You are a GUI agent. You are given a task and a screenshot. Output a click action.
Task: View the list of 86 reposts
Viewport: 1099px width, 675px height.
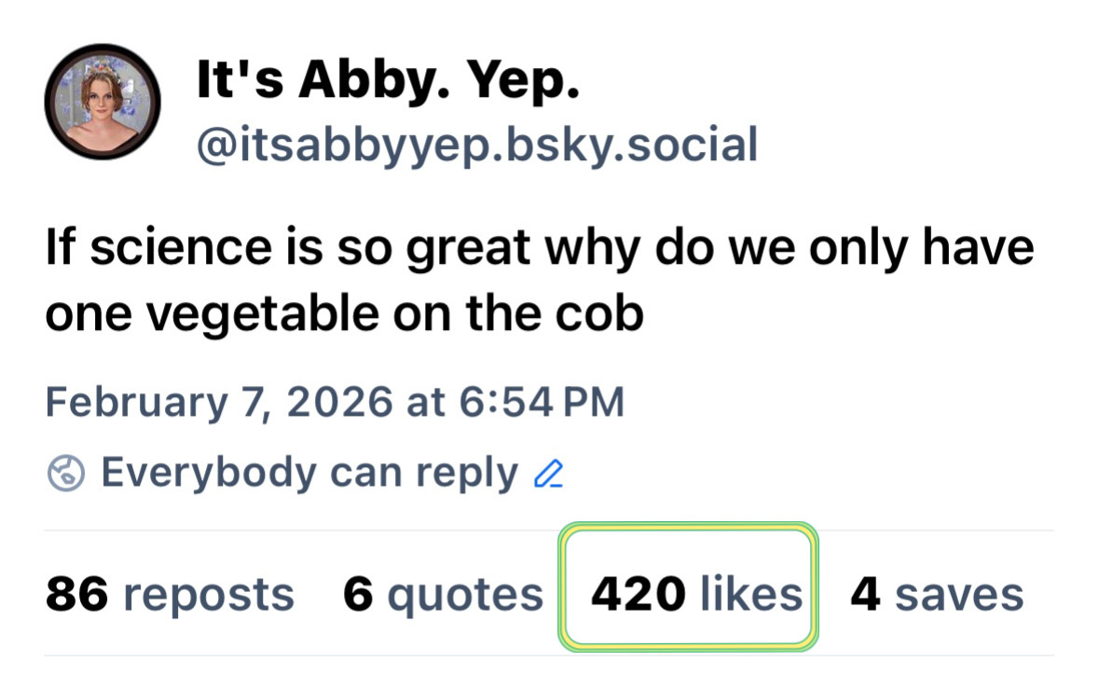tap(170, 594)
